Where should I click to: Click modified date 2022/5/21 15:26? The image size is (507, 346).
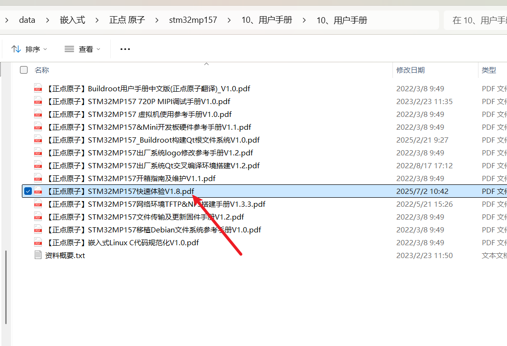click(x=424, y=204)
